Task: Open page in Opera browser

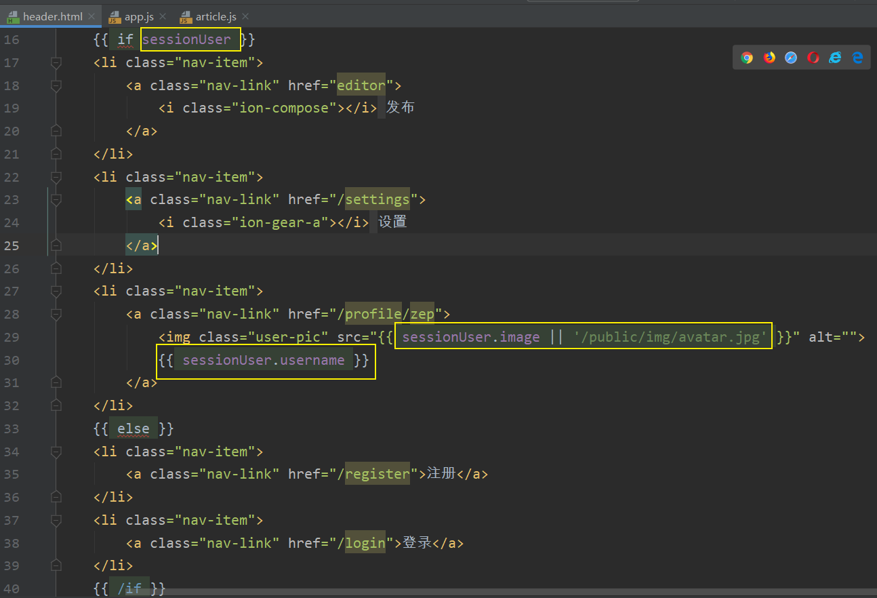Action: tap(813, 58)
